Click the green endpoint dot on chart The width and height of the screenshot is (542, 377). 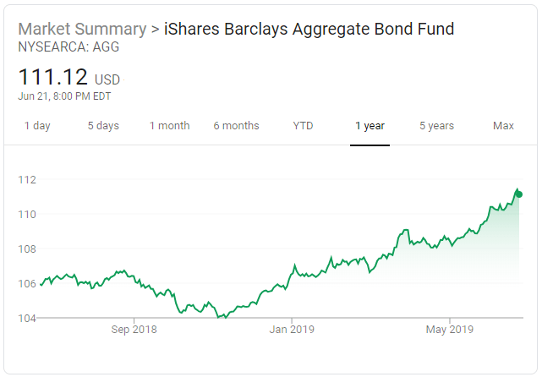pos(519,194)
